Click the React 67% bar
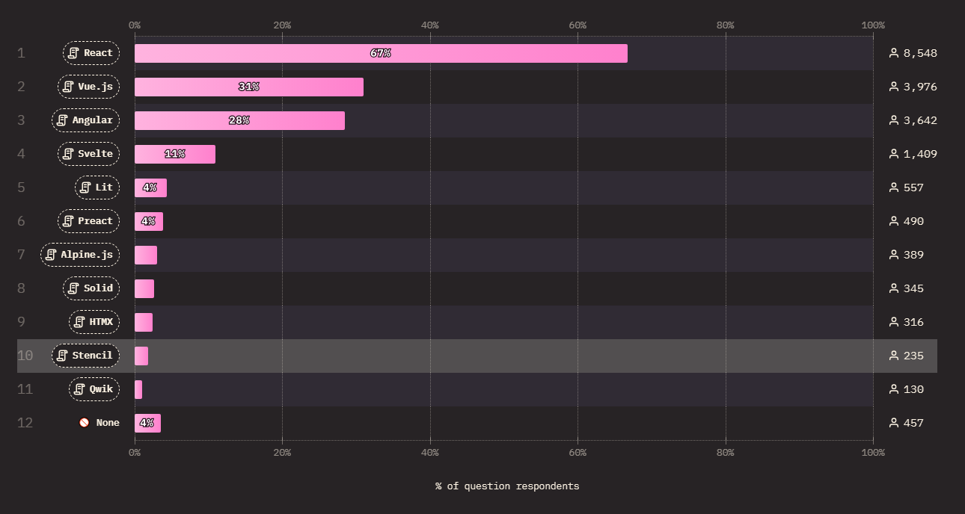This screenshot has height=514, width=965. [381, 53]
